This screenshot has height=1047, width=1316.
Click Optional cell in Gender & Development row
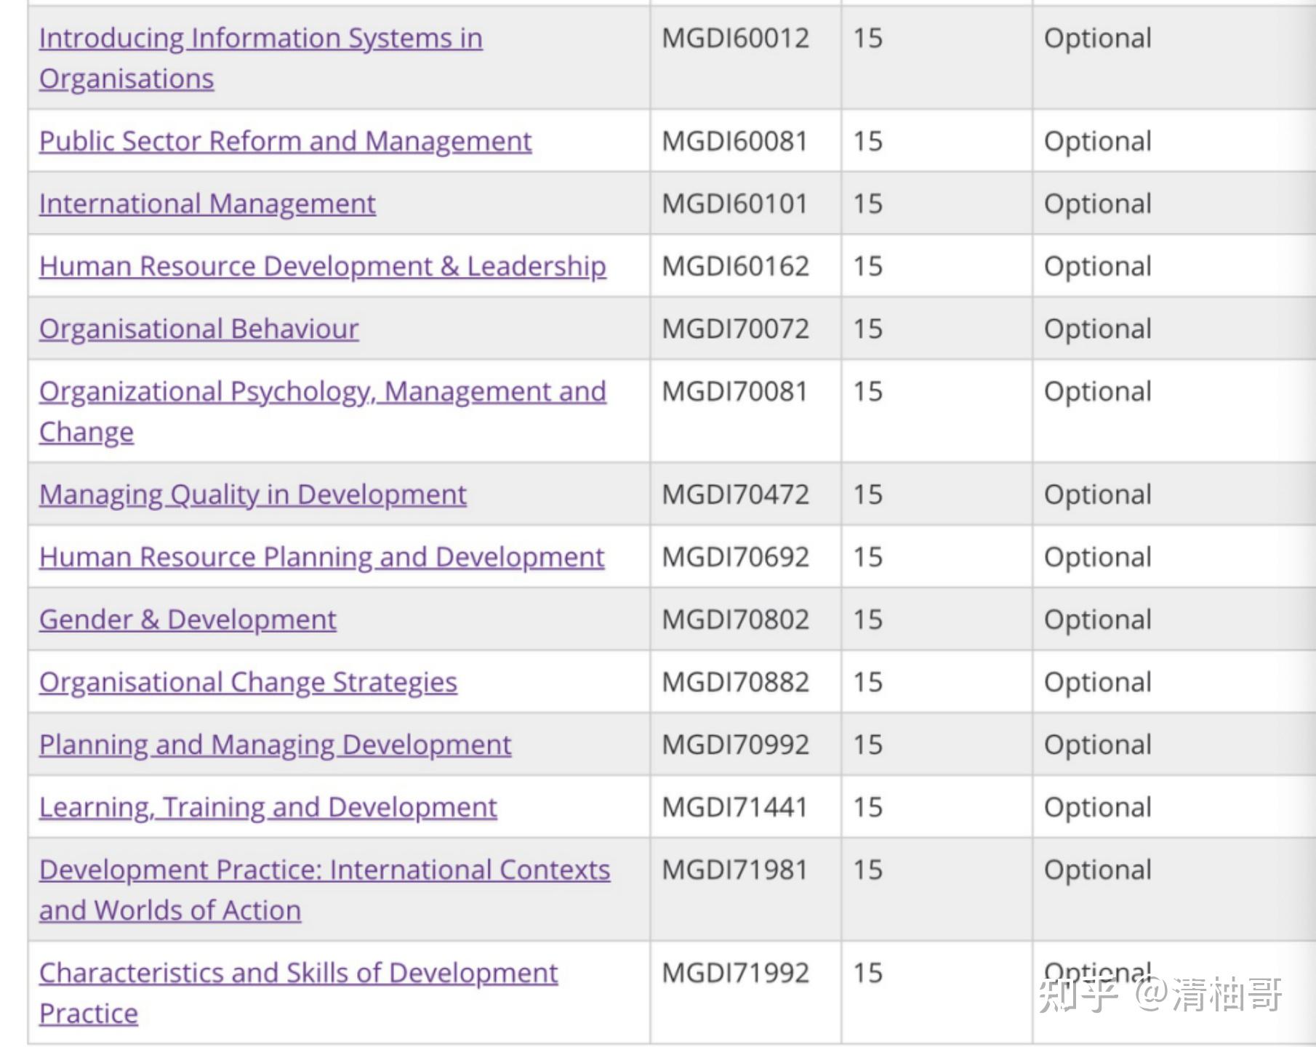point(1097,619)
